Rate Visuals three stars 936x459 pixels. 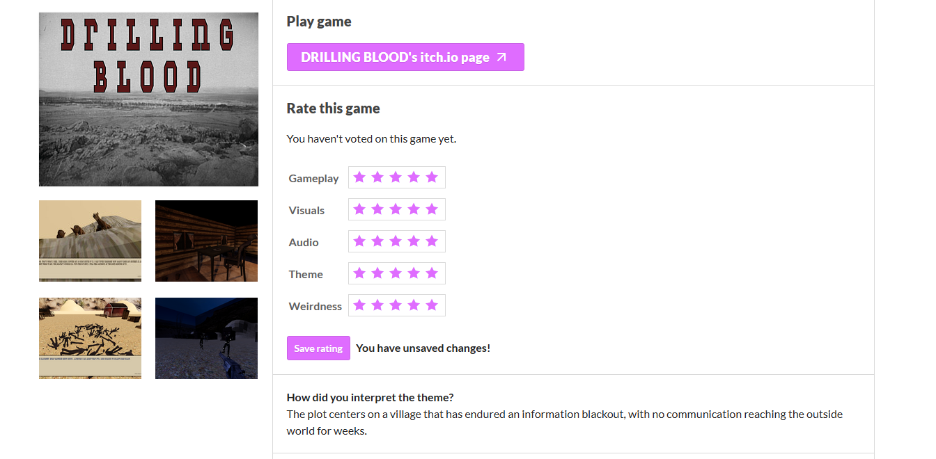click(396, 209)
